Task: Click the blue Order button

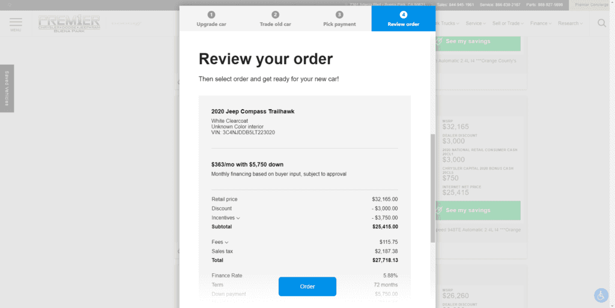Action: [307, 286]
